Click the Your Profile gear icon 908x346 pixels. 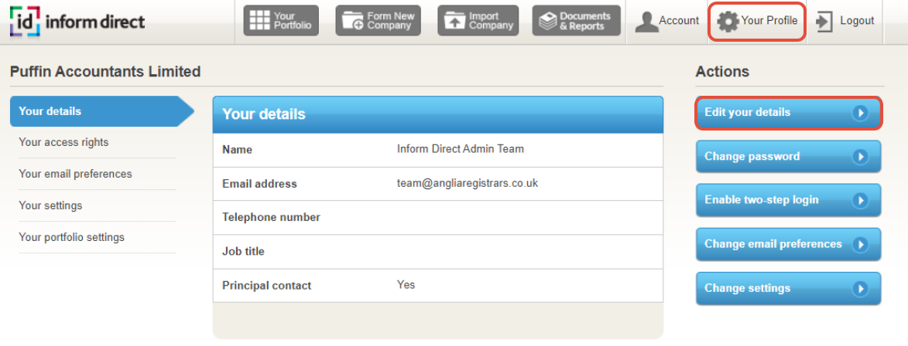pos(728,22)
